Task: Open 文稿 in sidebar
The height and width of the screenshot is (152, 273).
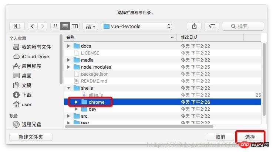Action: pyautogui.click(x=22, y=85)
